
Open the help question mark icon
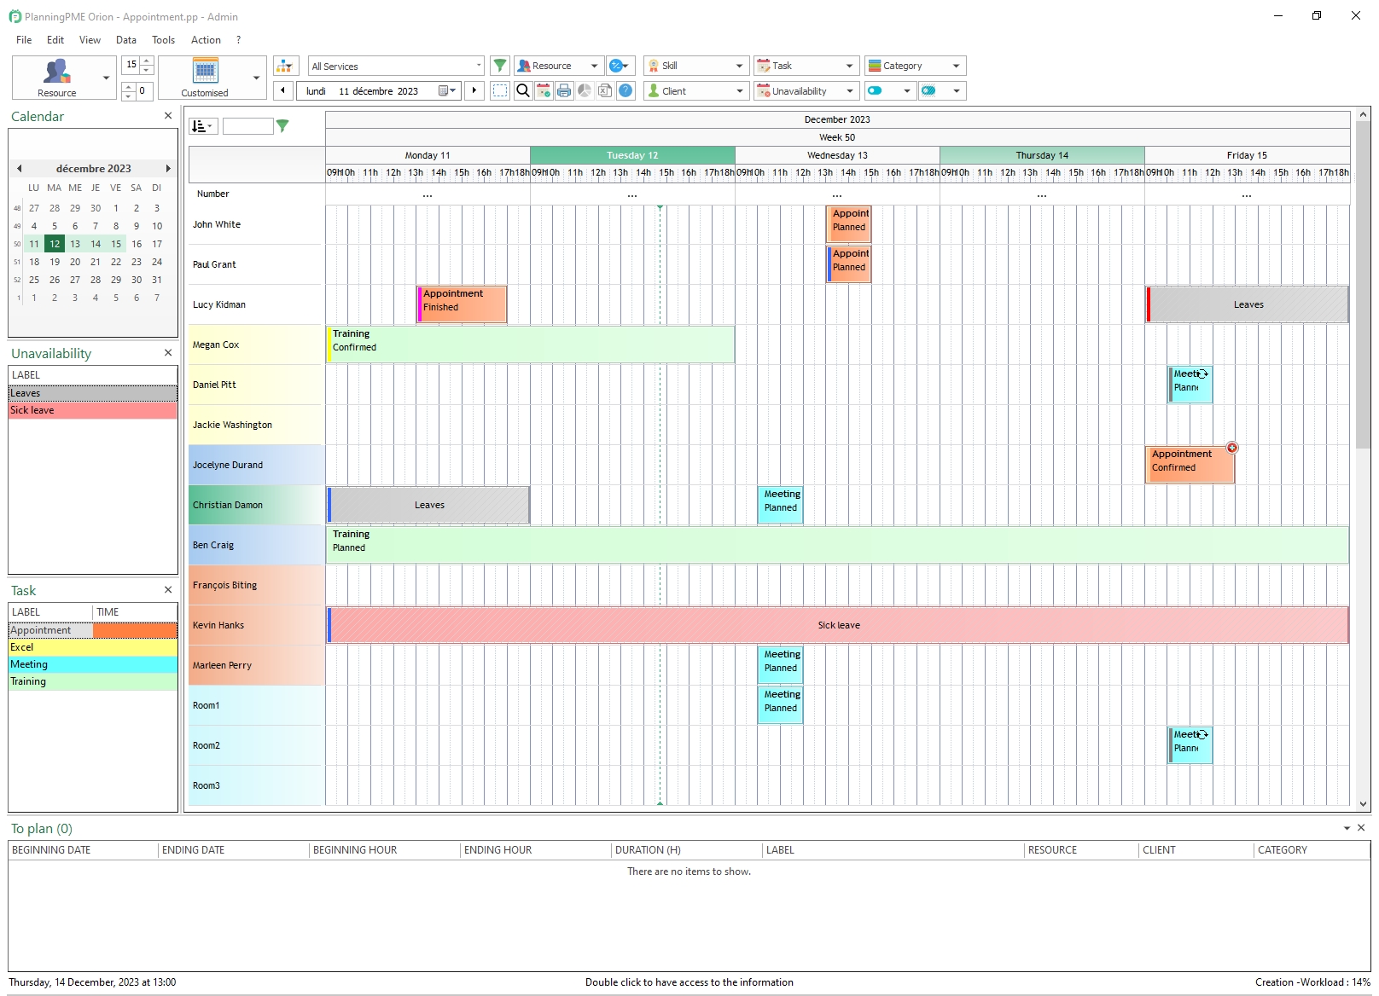click(625, 90)
